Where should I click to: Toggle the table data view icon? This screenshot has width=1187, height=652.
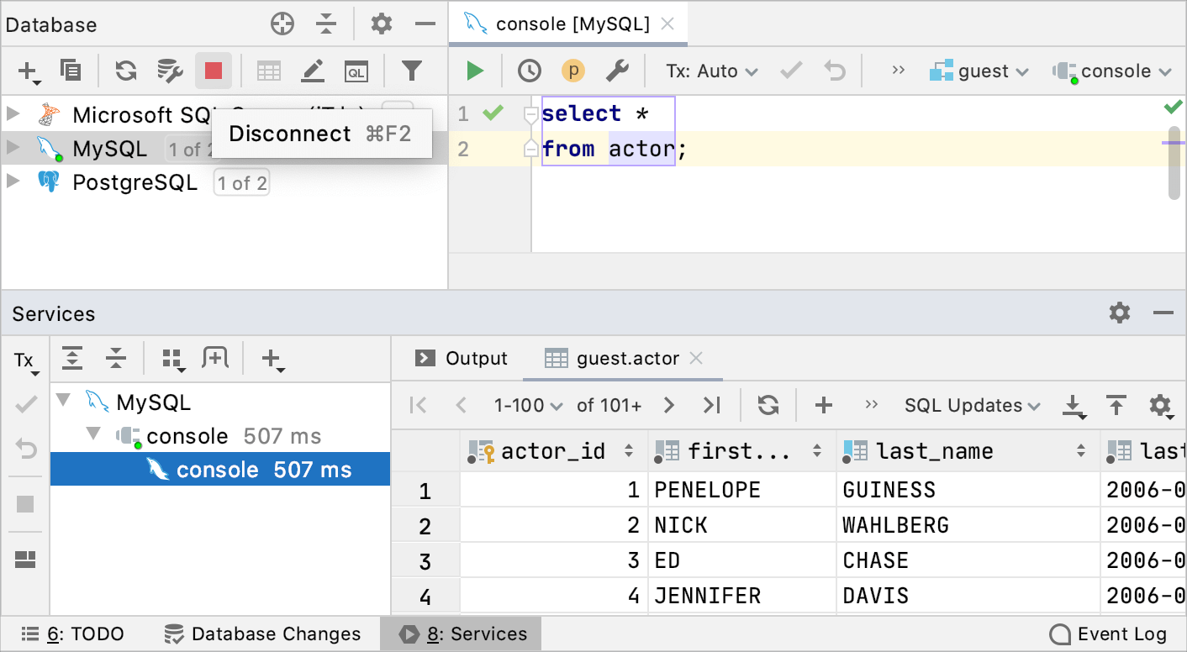click(x=268, y=71)
